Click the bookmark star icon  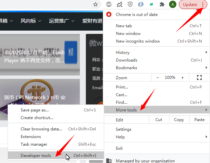[x=96, y=4]
